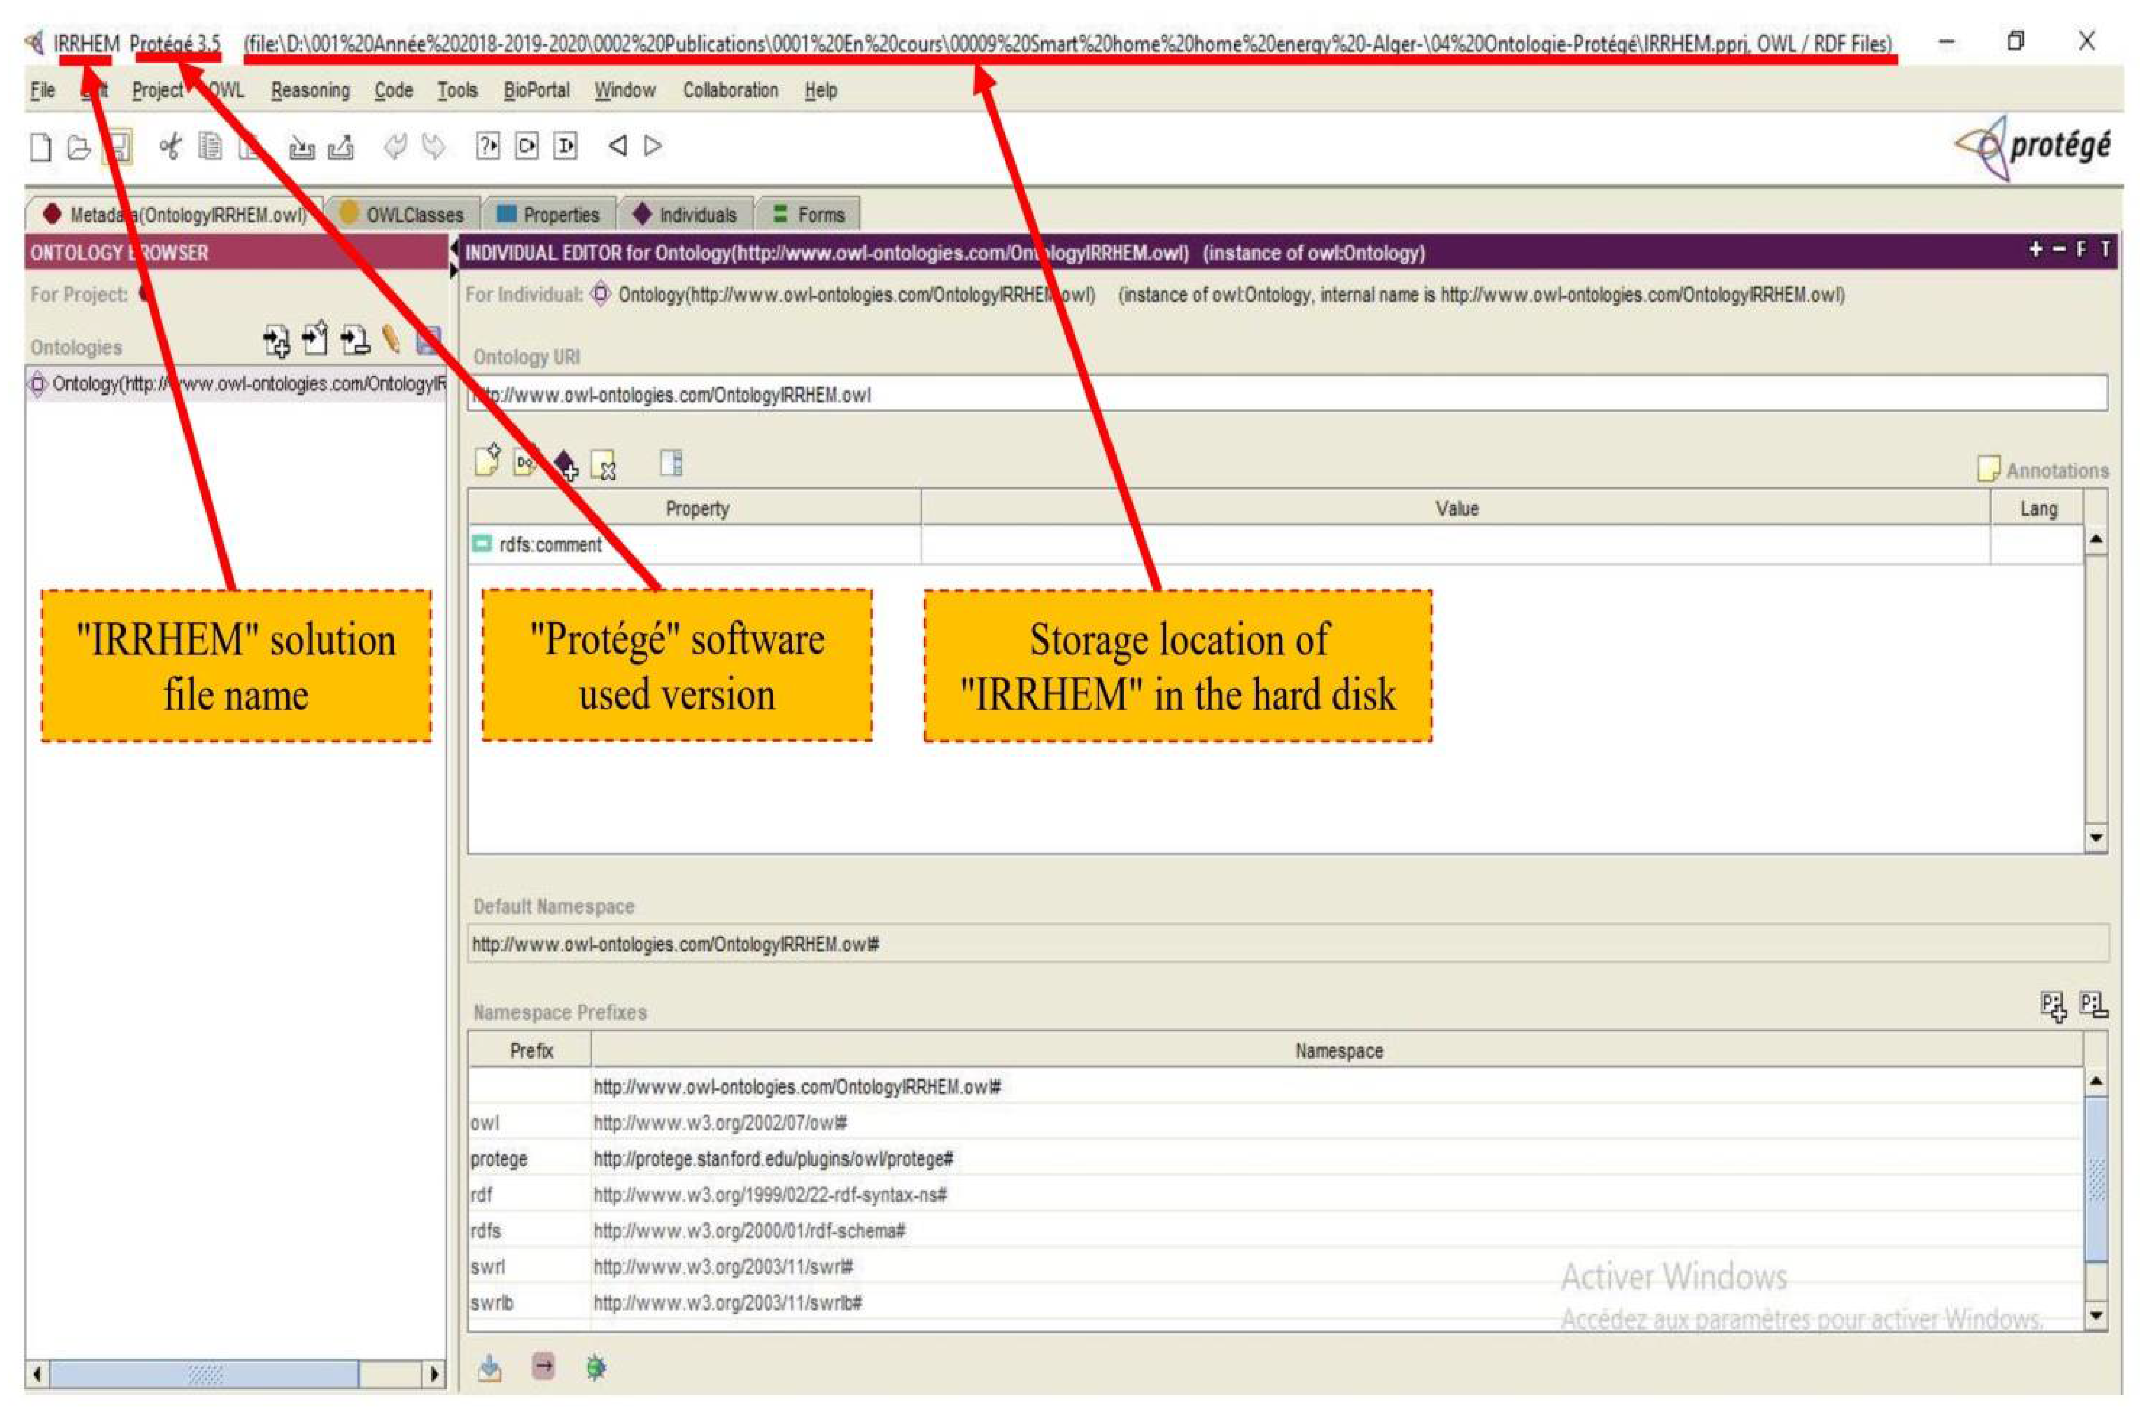2140x1411 pixels.
Task: Click the green bug icon at bottom
Action: pos(596,1368)
